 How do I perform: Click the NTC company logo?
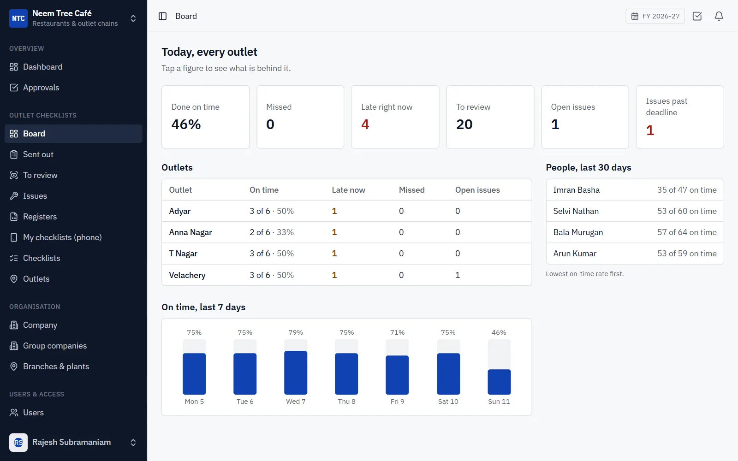[18, 18]
